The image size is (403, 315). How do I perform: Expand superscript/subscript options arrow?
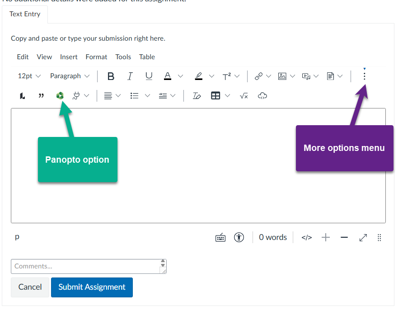(x=237, y=76)
